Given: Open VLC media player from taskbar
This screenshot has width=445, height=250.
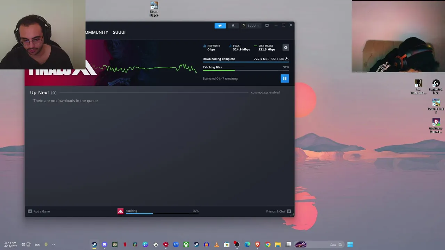Looking at the screenshot, I should pyautogui.click(x=217, y=244).
